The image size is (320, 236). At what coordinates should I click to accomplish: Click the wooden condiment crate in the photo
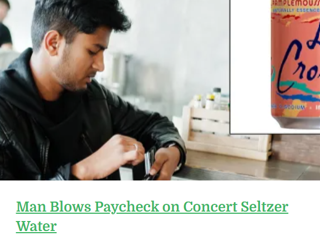tap(226, 133)
